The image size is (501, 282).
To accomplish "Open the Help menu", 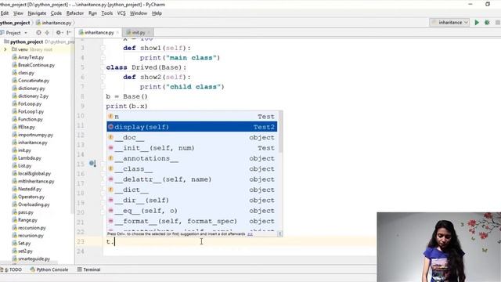I will tap(157, 13).
